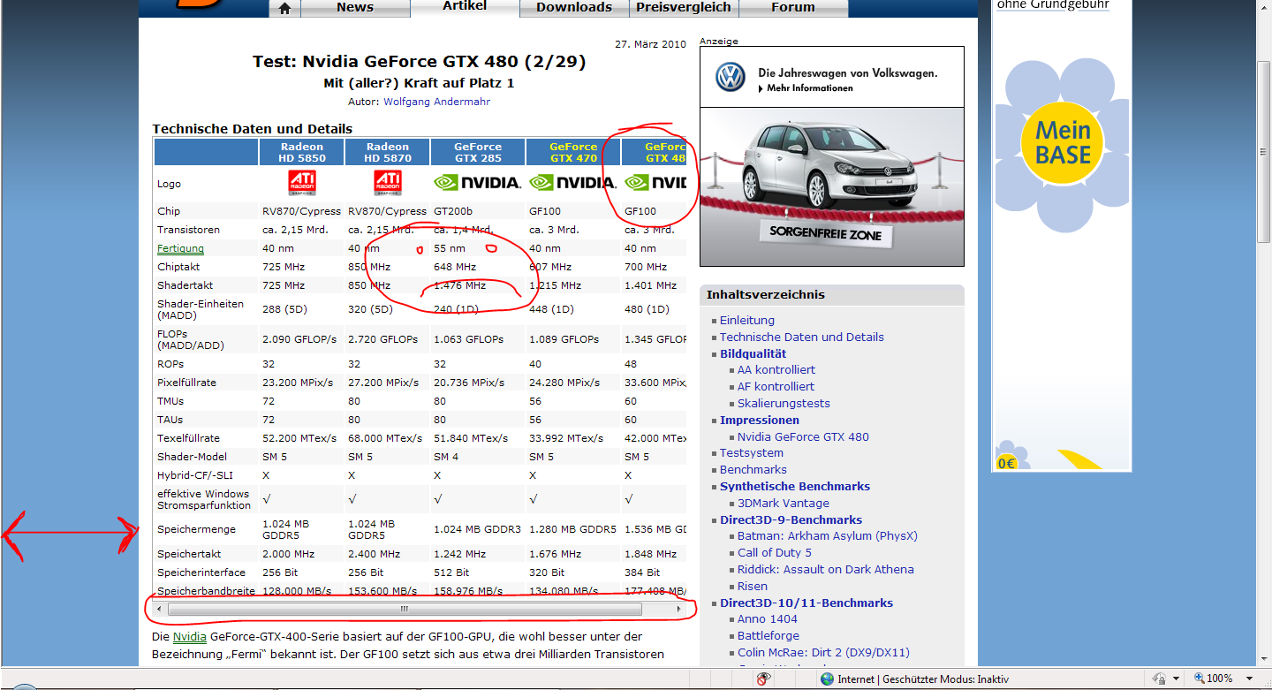Click table scrollbar right arrow
The width and height of the screenshot is (1272, 690).
678,609
